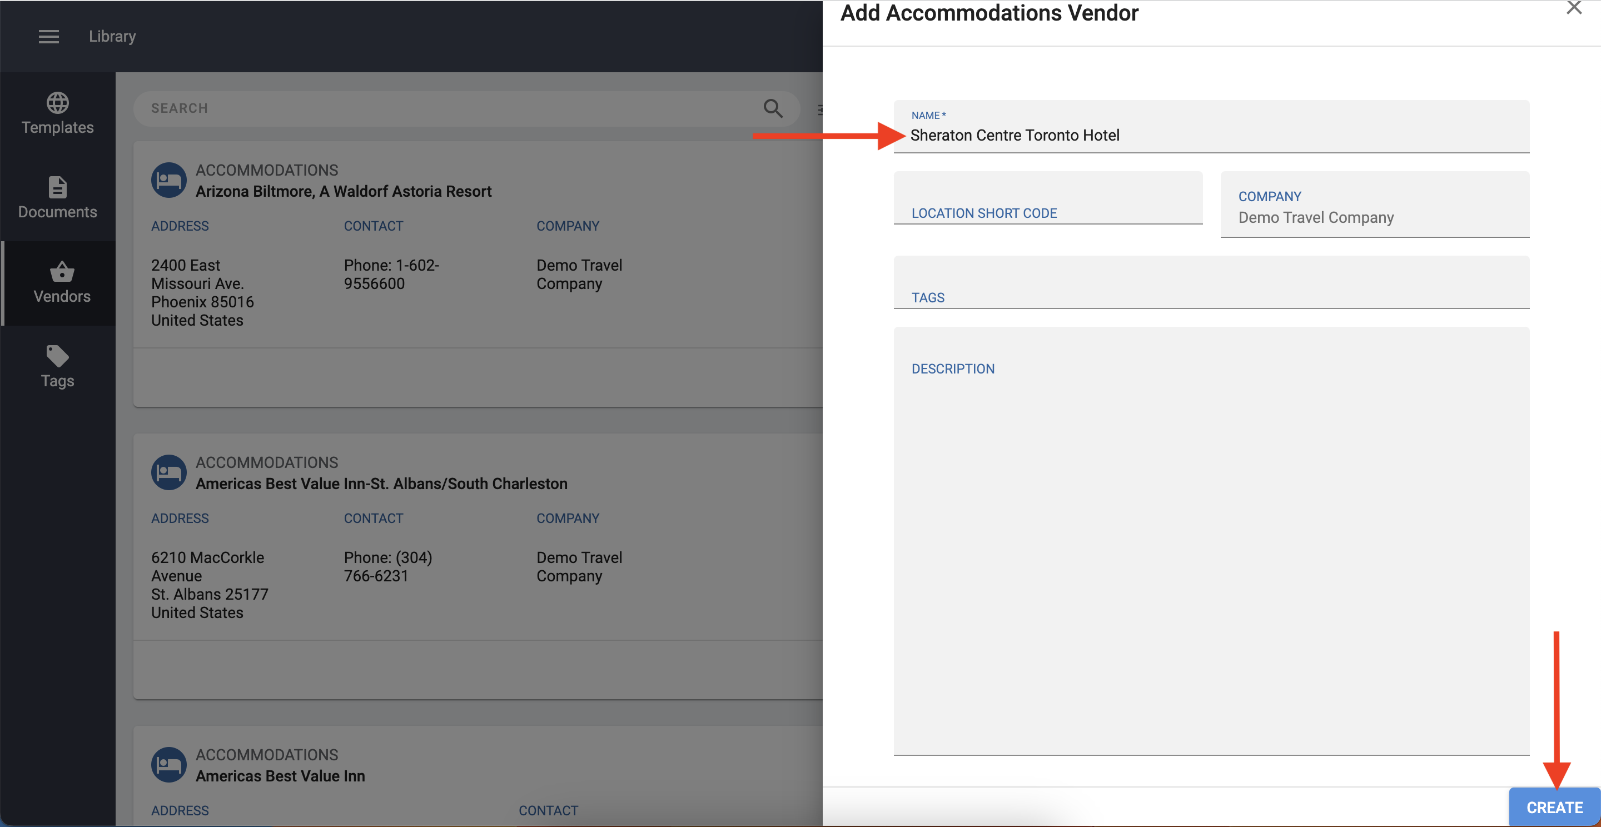
Task: Click the bed icon of Arizona Biltmore card
Action: pos(168,180)
